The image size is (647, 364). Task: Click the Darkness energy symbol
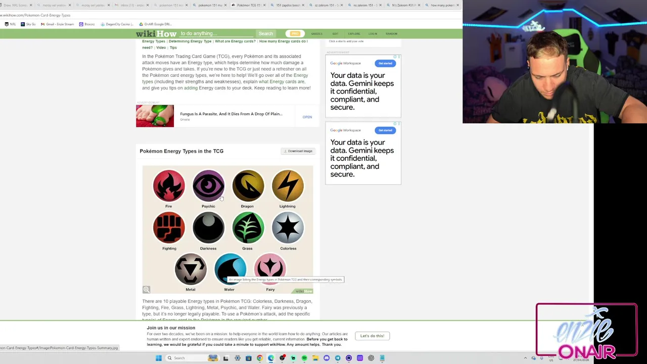tap(208, 227)
